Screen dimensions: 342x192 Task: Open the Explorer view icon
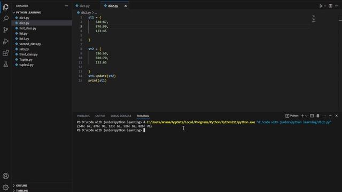6,7
